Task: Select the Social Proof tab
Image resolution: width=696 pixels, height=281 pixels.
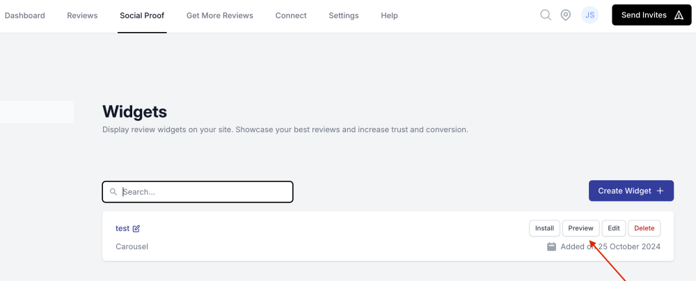Action: click(142, 15)
